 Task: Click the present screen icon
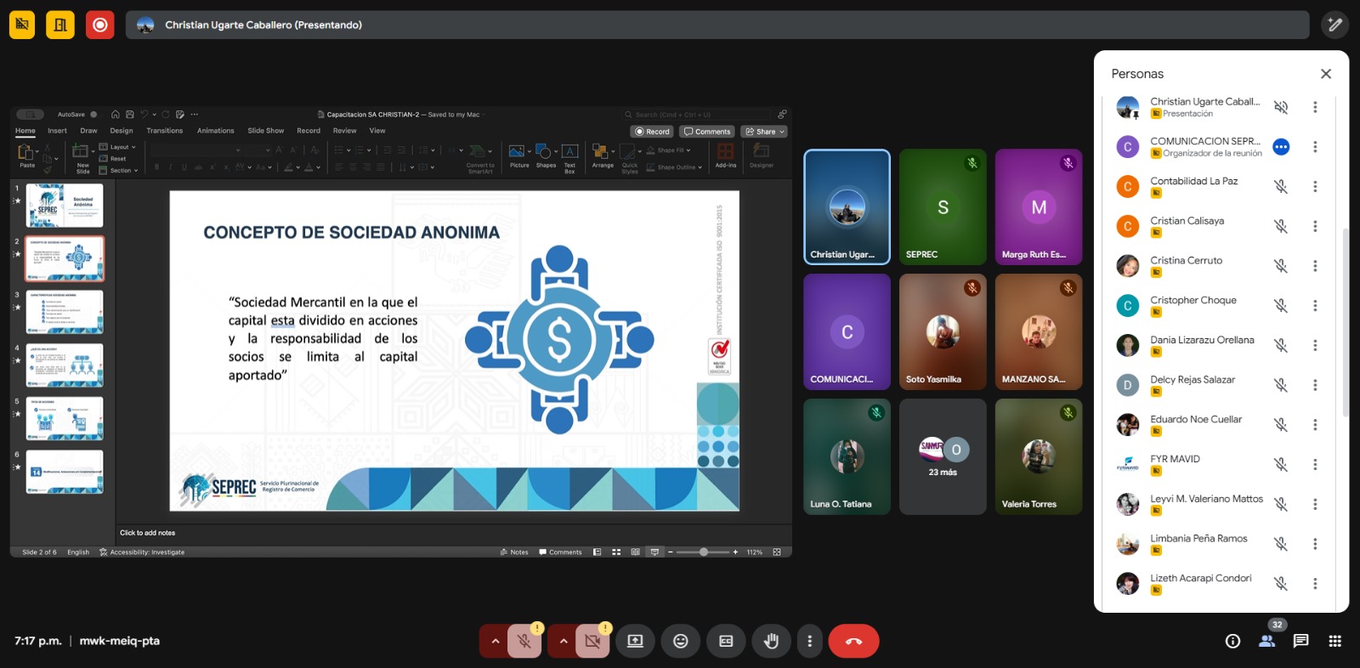(x=635, y=642)
